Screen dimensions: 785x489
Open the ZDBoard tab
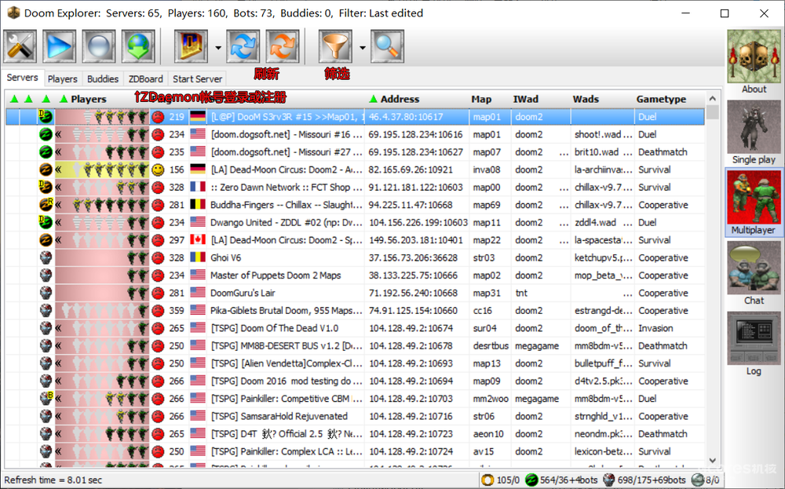click(x=145, y=78)
